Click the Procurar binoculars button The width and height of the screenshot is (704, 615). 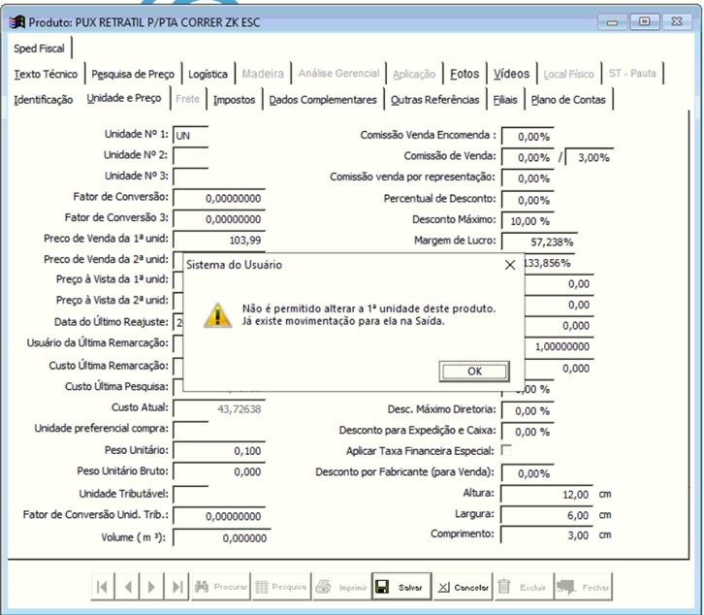[221, 587]
